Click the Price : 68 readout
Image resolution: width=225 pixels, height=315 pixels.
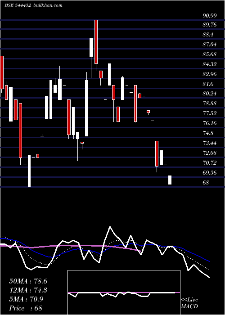tap(26, 308)
